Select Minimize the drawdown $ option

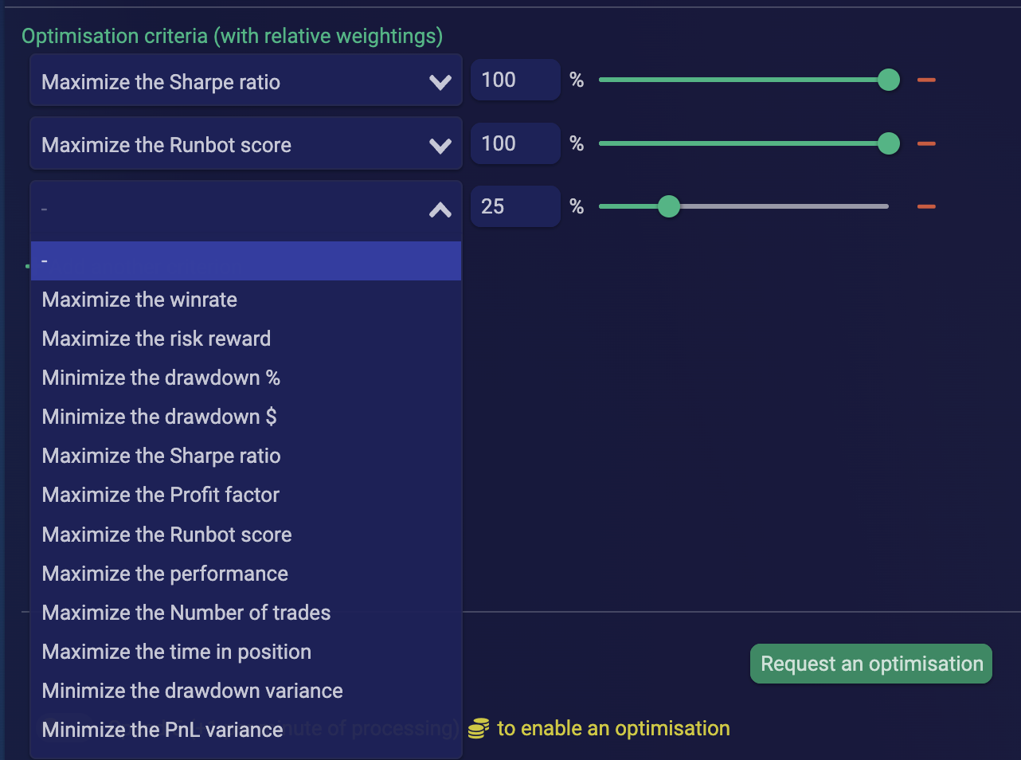[x=159, y=417]
